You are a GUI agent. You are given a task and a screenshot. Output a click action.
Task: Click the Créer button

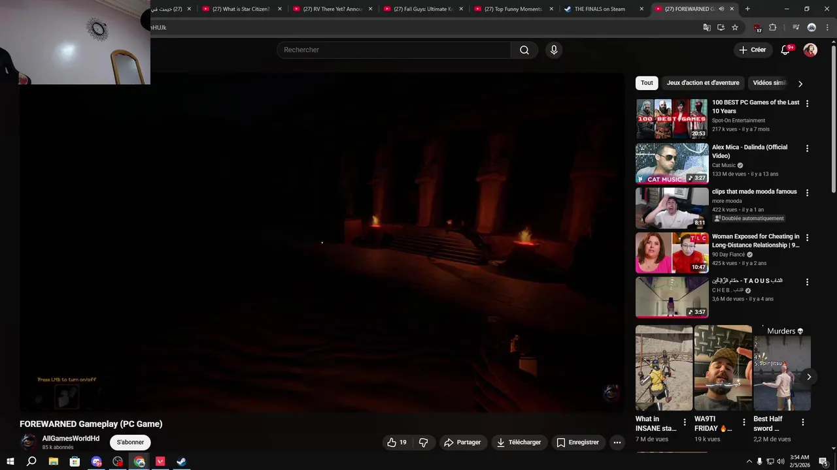752,50
